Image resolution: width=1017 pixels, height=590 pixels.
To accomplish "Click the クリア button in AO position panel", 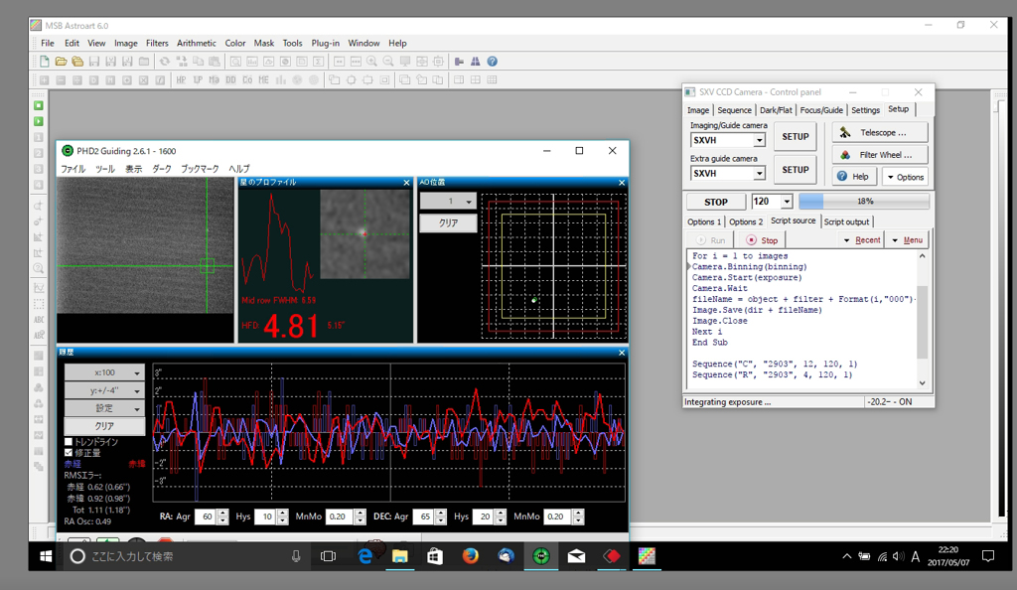I will (x=448, y=223).
